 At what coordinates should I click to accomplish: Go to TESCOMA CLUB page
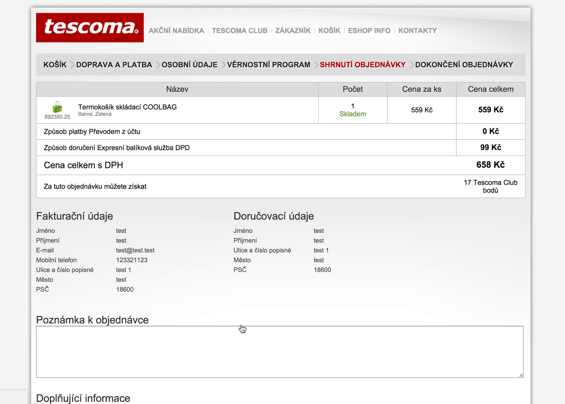click(239, 31)
